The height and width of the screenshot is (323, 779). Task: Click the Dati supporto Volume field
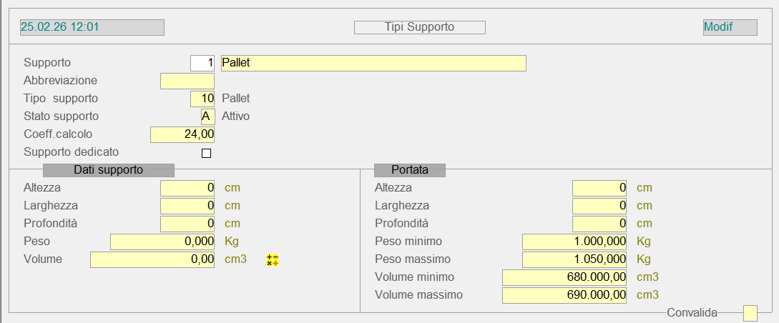(152, 259)
